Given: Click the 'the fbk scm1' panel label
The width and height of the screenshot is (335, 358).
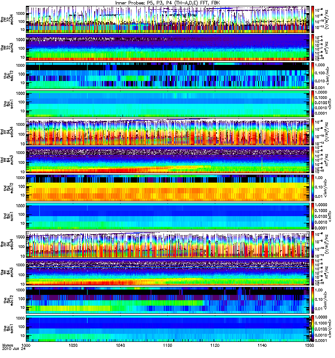Looking at the screenshot, I should [8, 328].
